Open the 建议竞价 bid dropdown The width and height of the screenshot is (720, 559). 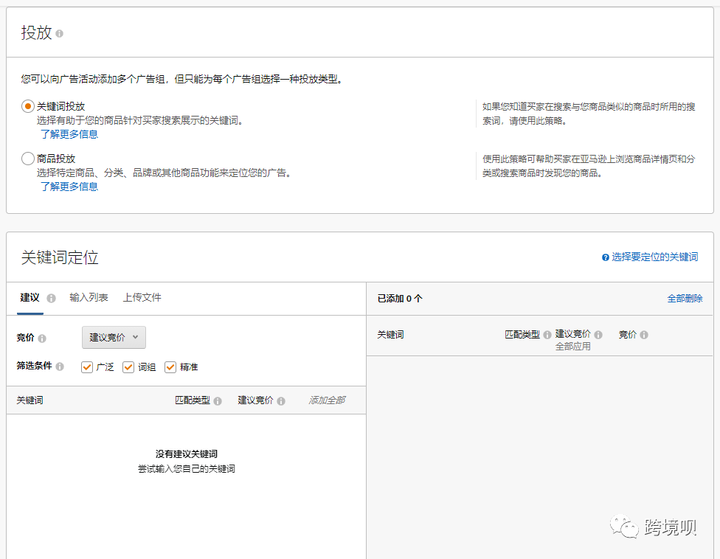click(114, 337)
